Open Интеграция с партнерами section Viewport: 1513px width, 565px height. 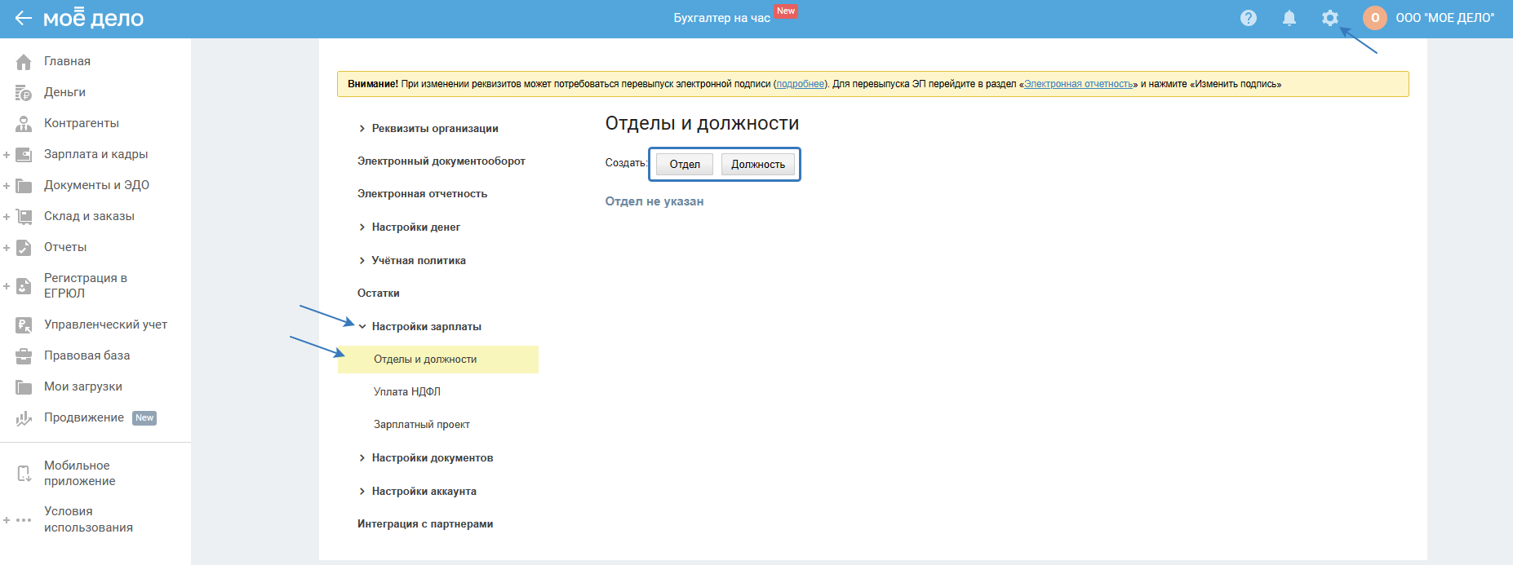(x=425, y=524)
